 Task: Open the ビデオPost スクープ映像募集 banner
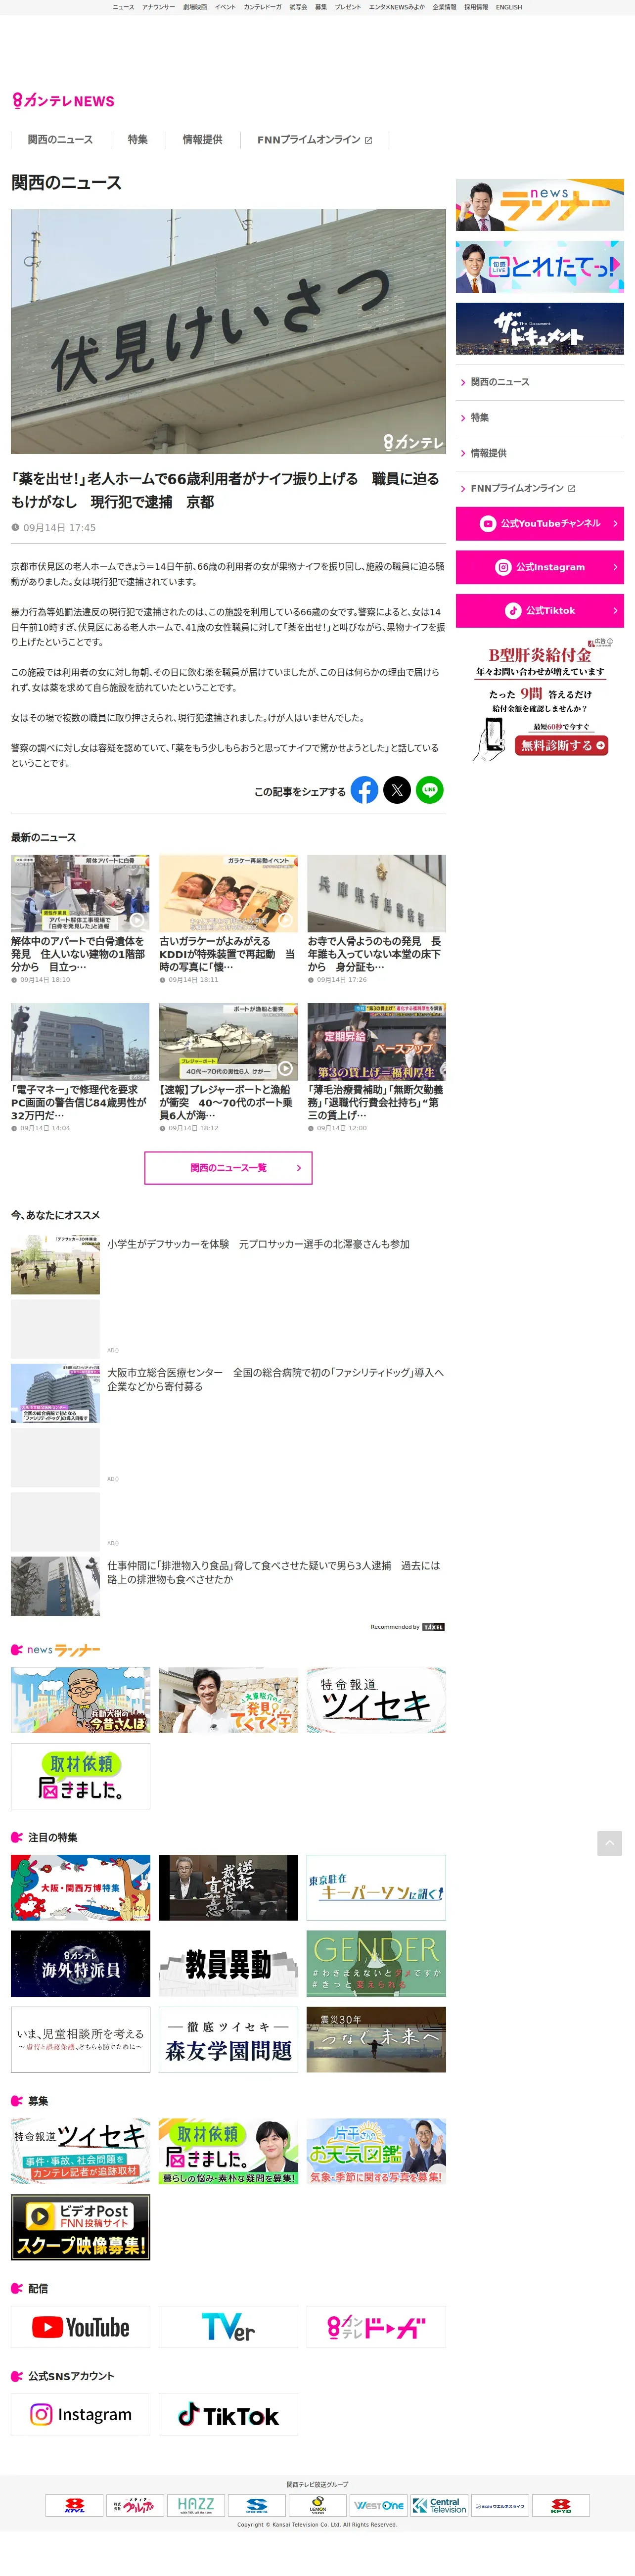click(80, 2227)
